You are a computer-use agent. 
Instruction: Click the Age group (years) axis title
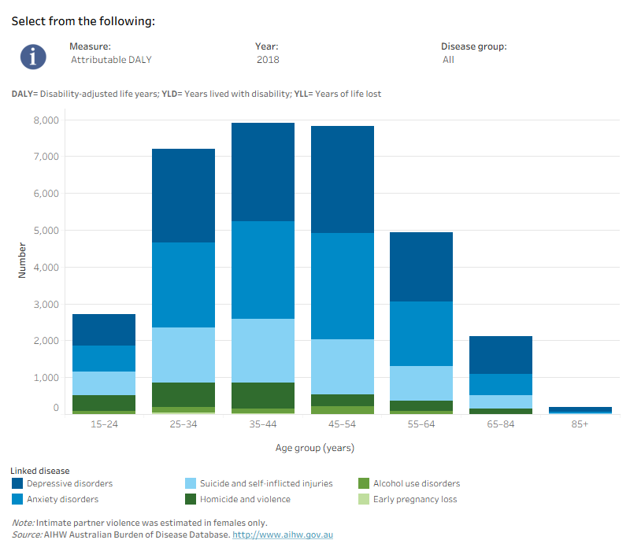click(x=314, y=448)
